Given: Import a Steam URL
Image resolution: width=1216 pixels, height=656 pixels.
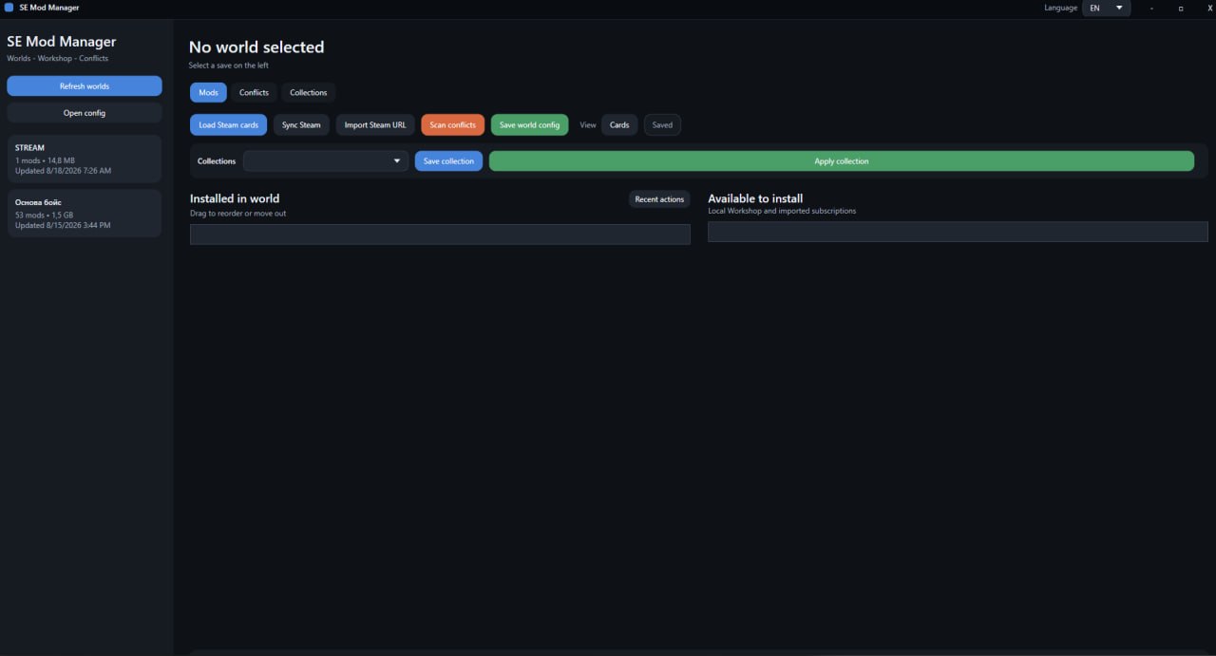Looking at the screenshot, I should pyautogui.click(x=375, y=125).
